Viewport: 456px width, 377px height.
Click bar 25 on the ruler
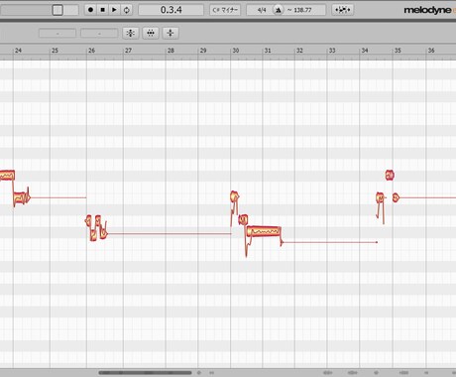pyautogui.click(x=55, y=51)
